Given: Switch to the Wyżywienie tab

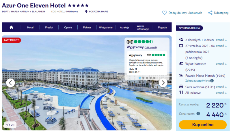Looking at the screenshot, I should [x=106, y=27].
